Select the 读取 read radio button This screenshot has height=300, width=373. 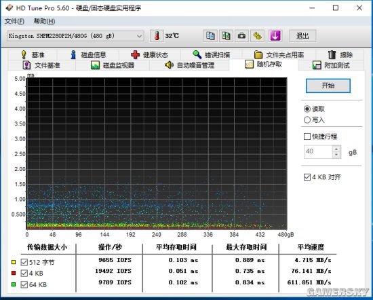(x=307, y=109)
